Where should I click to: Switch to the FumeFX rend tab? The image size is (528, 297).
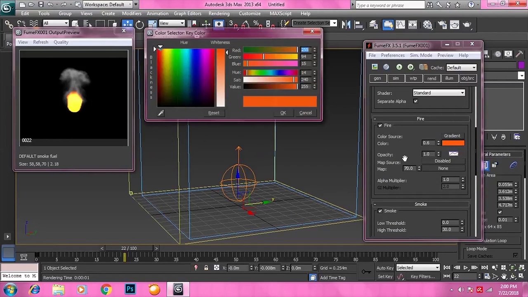coord(431,78)
